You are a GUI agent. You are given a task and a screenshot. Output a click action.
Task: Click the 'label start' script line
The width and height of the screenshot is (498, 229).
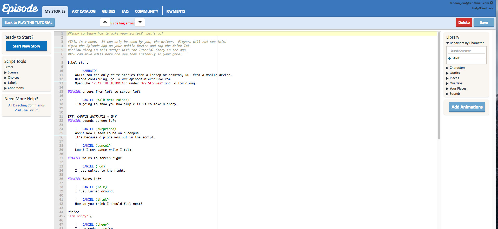coord(78,63)
